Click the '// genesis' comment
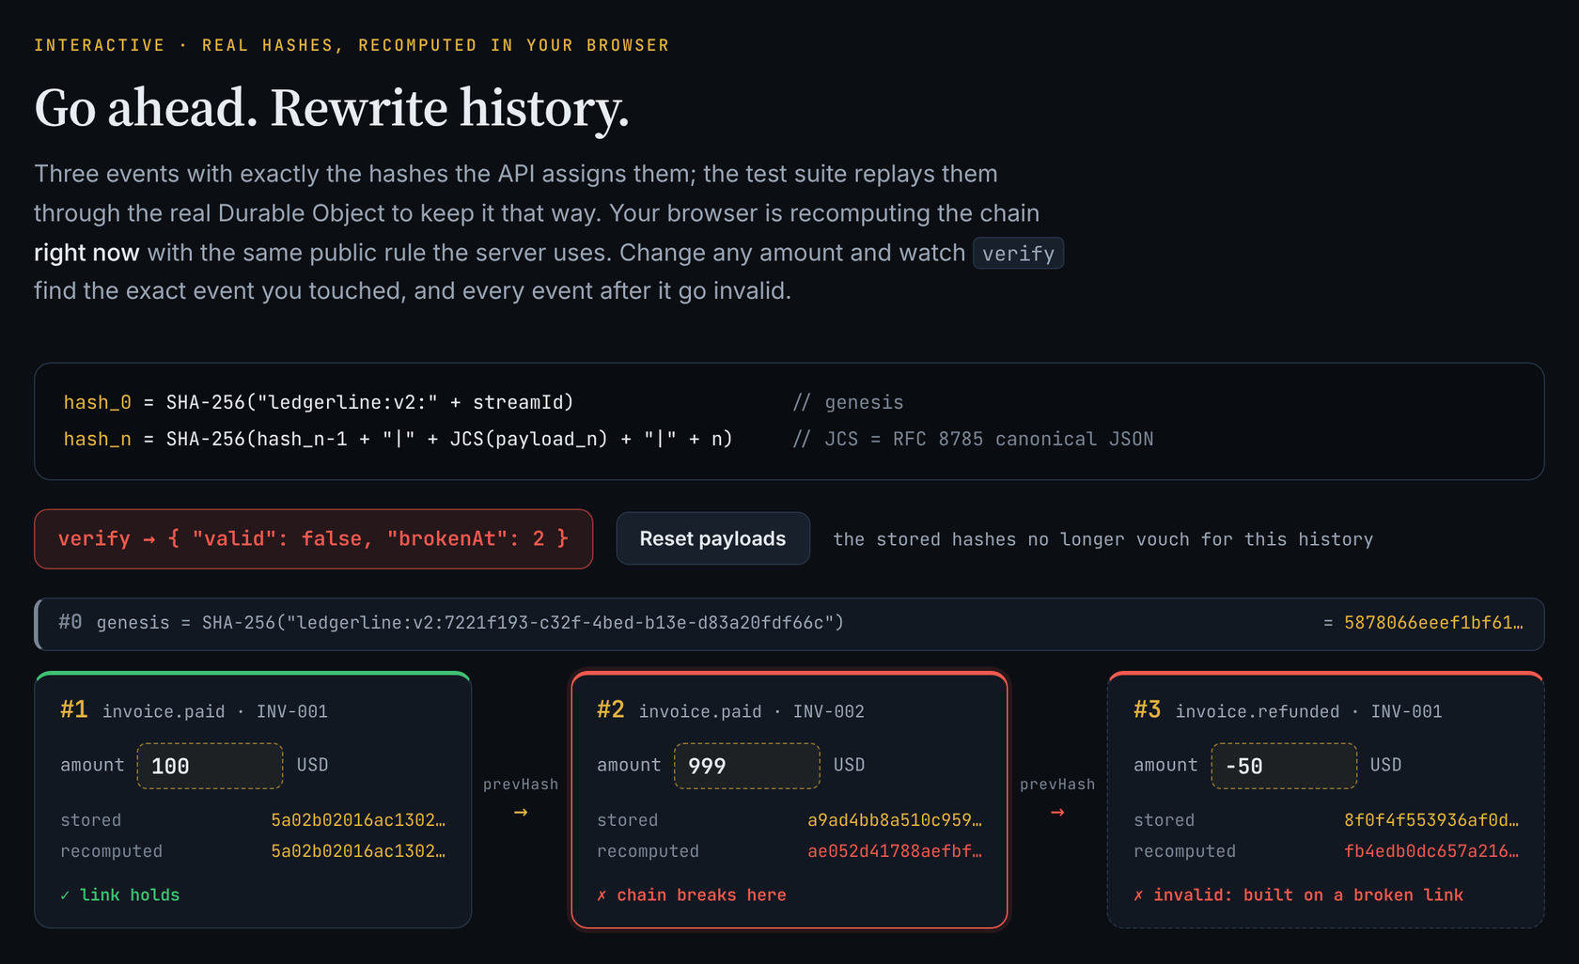The image size is (1579, 964). point(848,402)
